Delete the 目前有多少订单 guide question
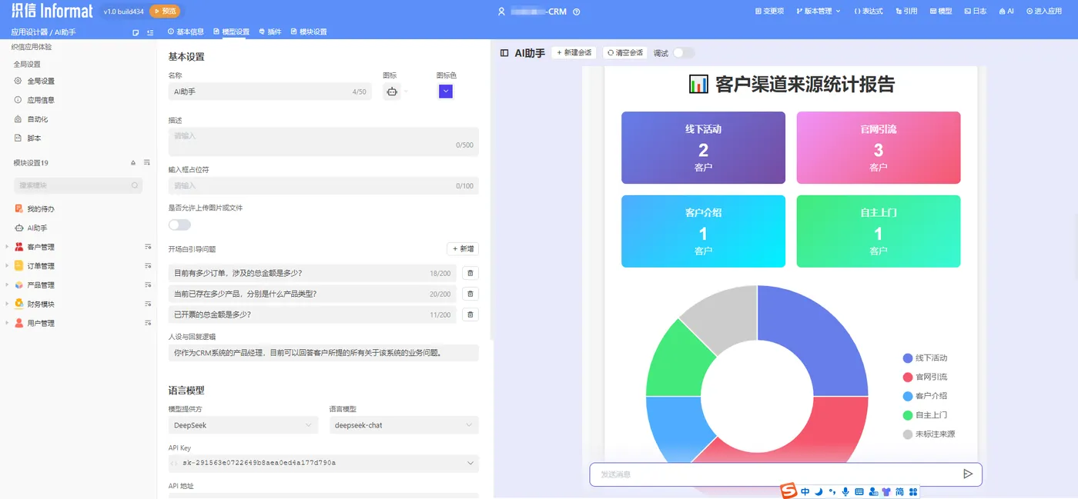The width and height of the screenshot is (1078, 499). click(470, 273)
